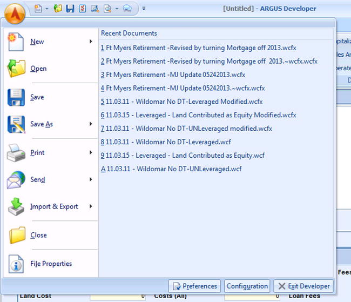Select Send in the application menu
The height and width of the screenshot is (302, 351).
pos(38,180)
